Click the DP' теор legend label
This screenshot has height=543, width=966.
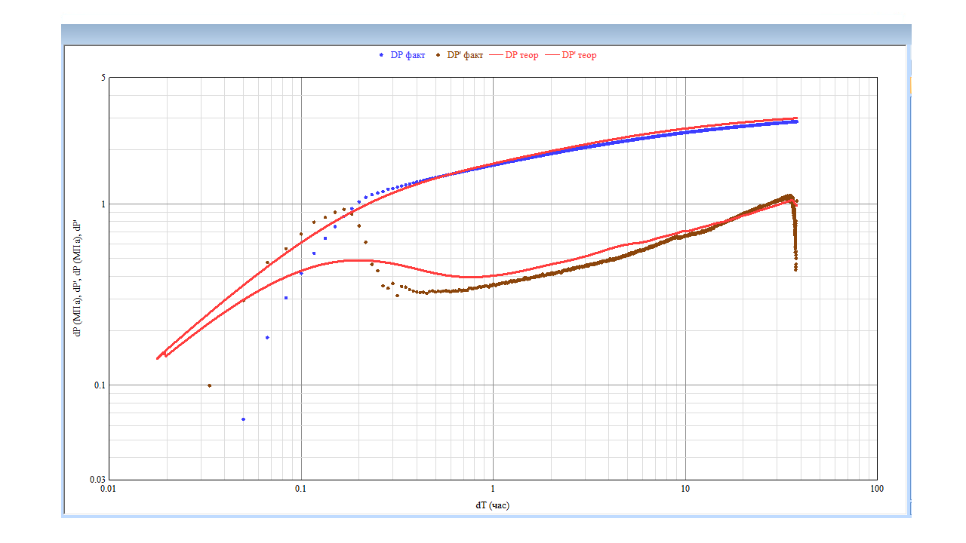[579, 55]
